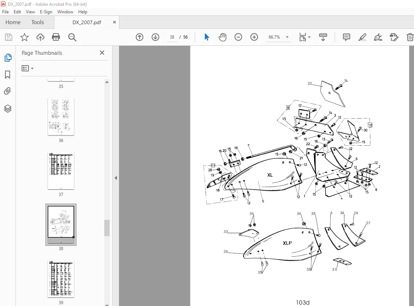Open the File menu
Image resolution: width=414 pixels, height=306 pixels.
click(5, 12)
